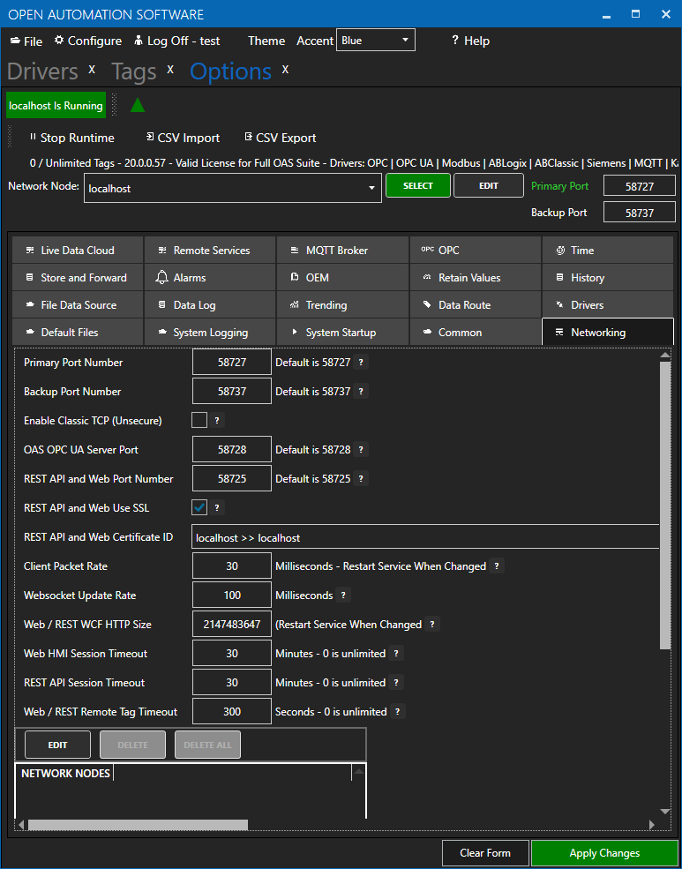Click the CSV Export toolbar icon
This screenshot has width=682, height=869.
(x=248, y=138)
